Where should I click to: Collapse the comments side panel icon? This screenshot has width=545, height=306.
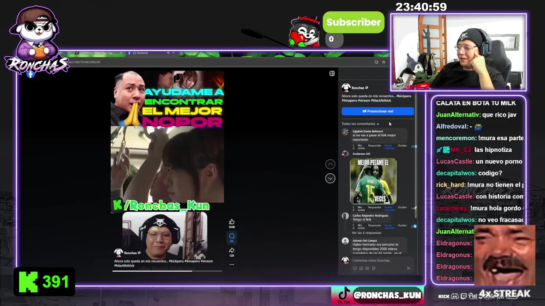pos(332,74)
